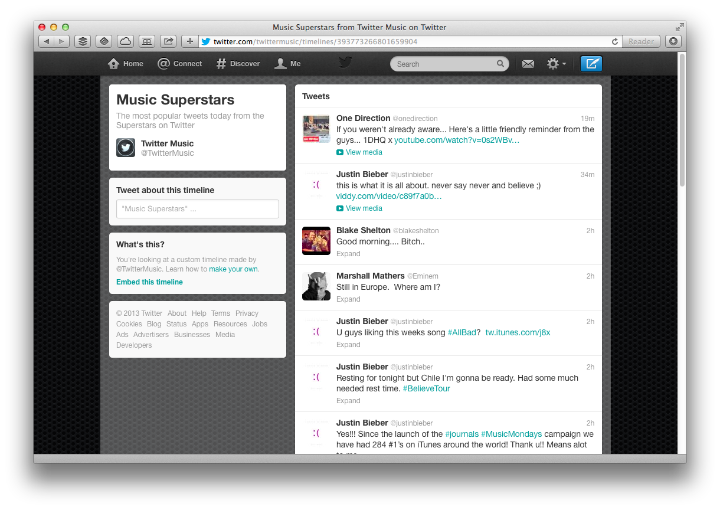The height and width of the screenshot is (510, 720).
Task: Open the Help footer link
Action: [x=199, y=313]
